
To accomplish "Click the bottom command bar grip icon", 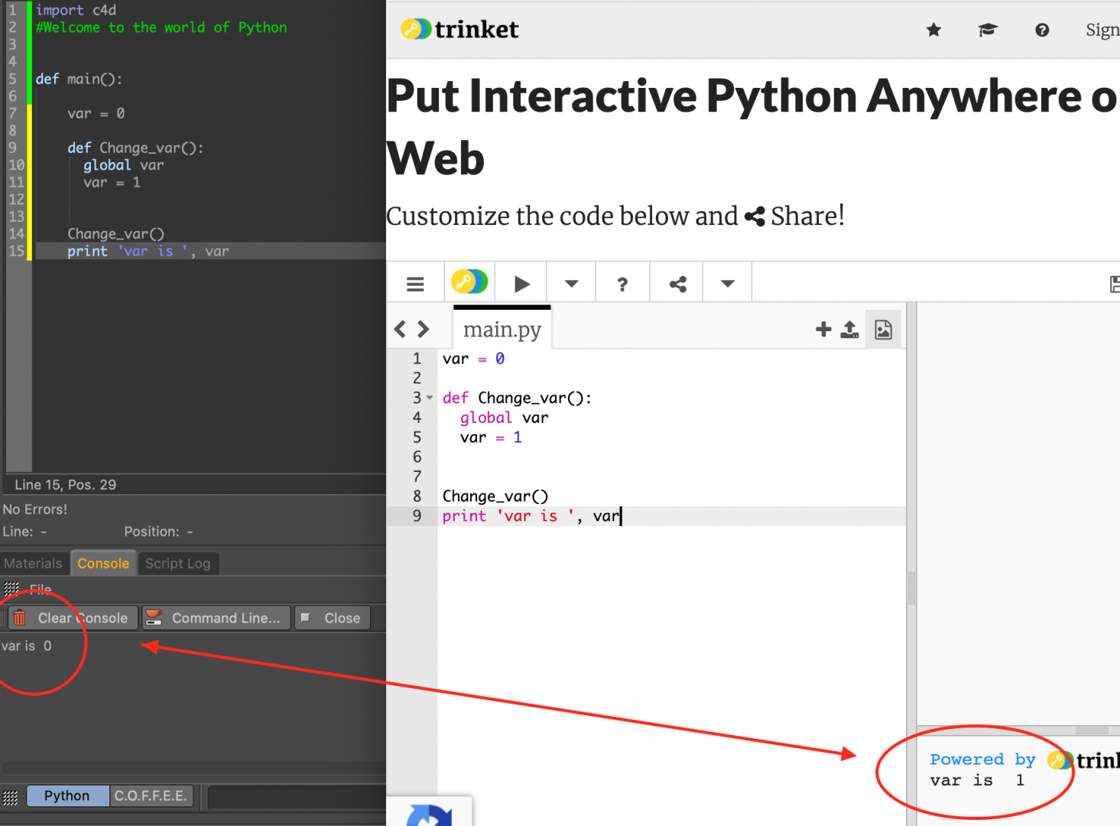I will 10,797.
